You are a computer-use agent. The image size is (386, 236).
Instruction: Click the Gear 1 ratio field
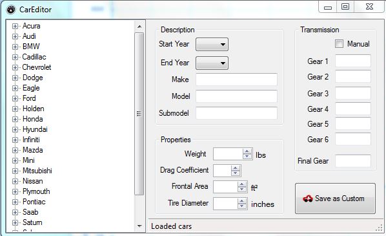click(353, 61)
